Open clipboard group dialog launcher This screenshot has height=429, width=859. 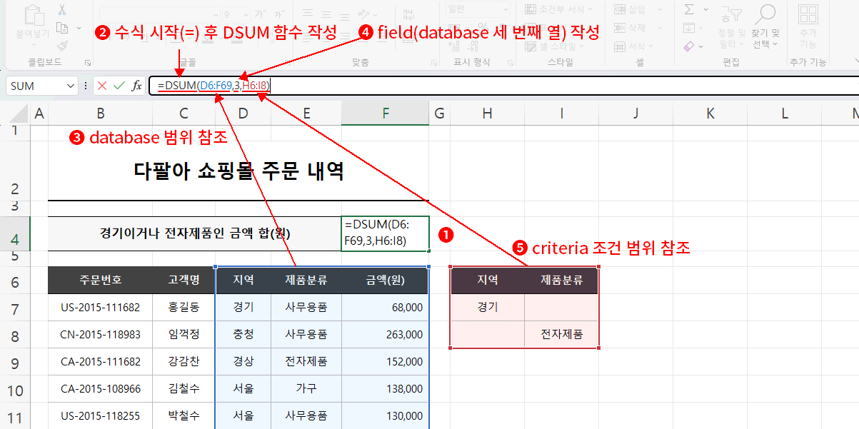click(88, 63)
